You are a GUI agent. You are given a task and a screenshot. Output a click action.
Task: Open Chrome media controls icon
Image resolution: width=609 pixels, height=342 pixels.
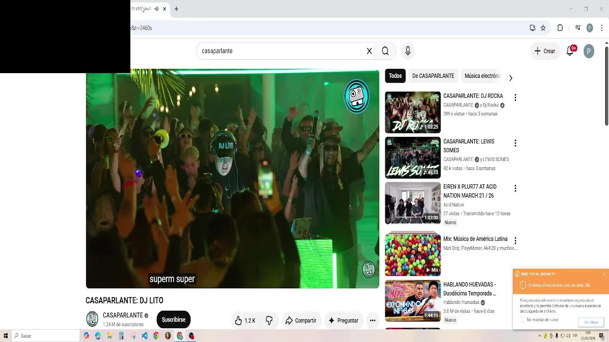[x=578, y=28]
